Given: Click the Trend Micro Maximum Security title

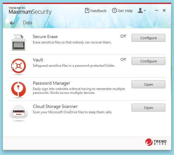Looking at the screenshot, I should pyautogui.click(x=30, y=11).
